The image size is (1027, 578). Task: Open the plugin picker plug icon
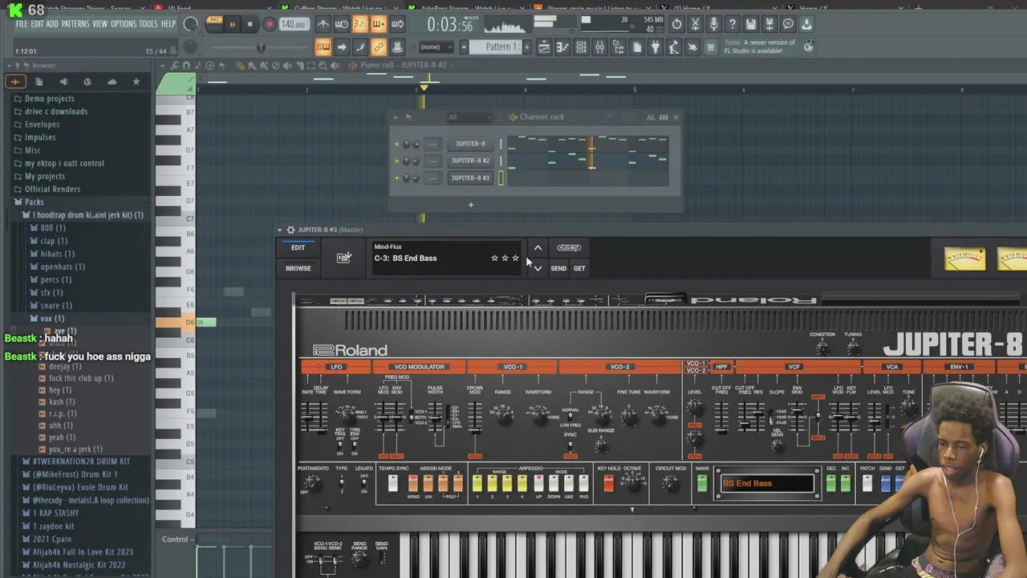tap(656, 47)
